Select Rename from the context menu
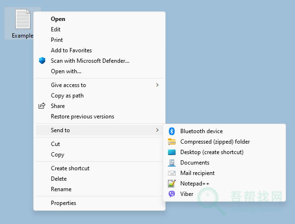The image size is (295, 224). [x=61, y=189]
